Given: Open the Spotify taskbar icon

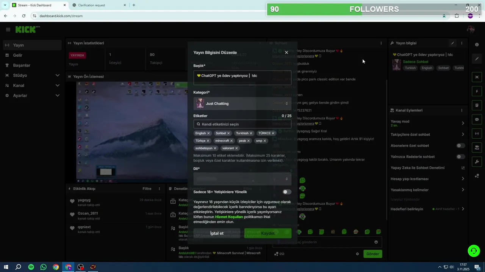Looking at the screenshot, I should click(31, 267).
